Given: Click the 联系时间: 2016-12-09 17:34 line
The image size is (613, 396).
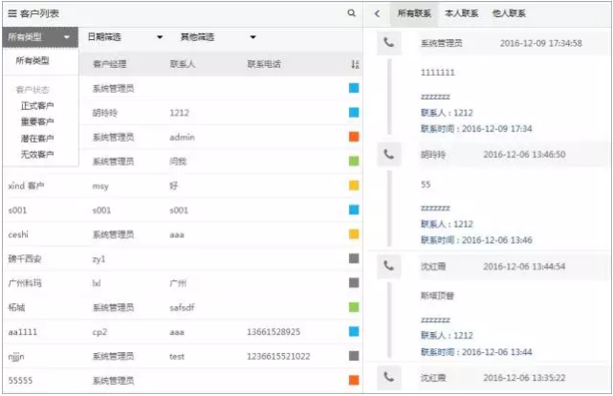Looking at the screenshot, I should pyautogui.click(x=476, y=128).
